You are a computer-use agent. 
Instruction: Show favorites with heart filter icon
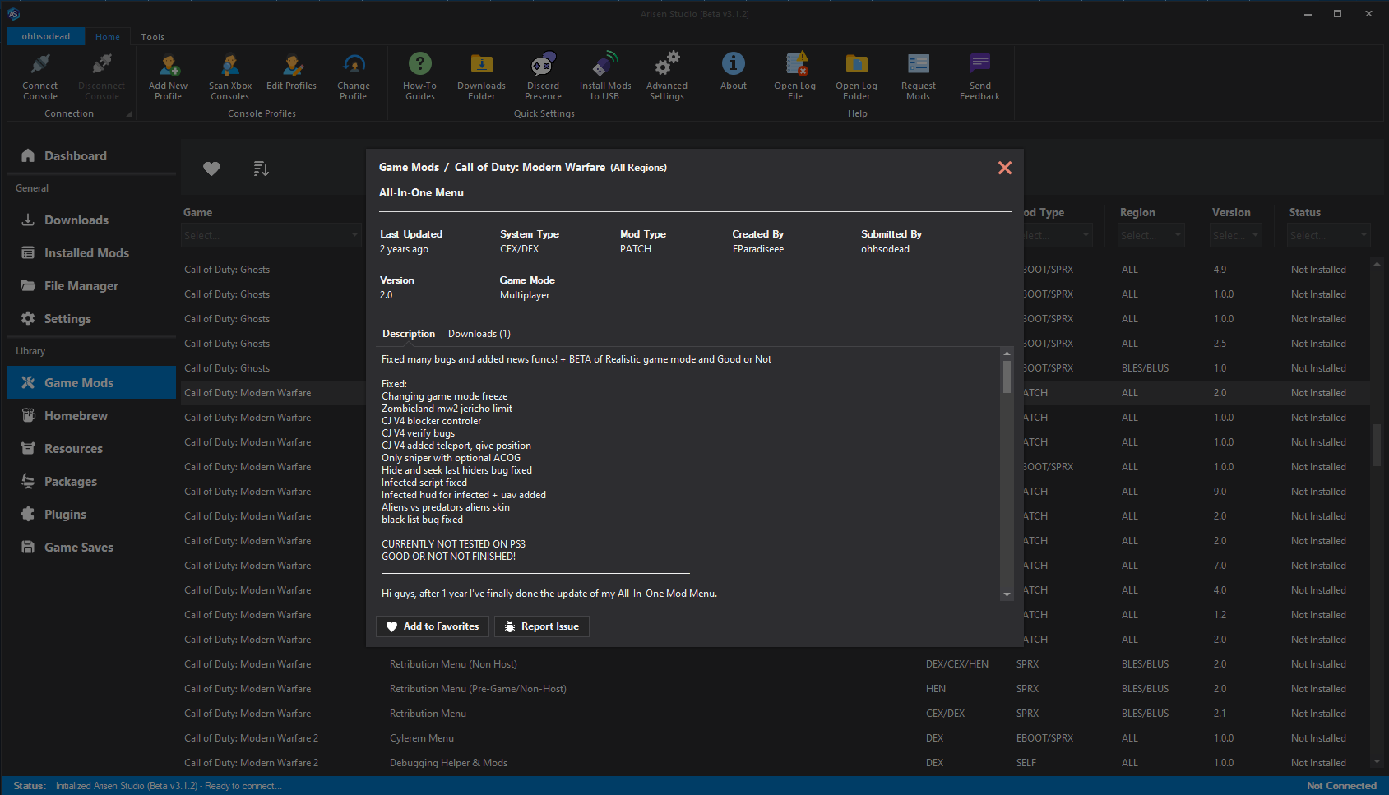pos(211,169)
